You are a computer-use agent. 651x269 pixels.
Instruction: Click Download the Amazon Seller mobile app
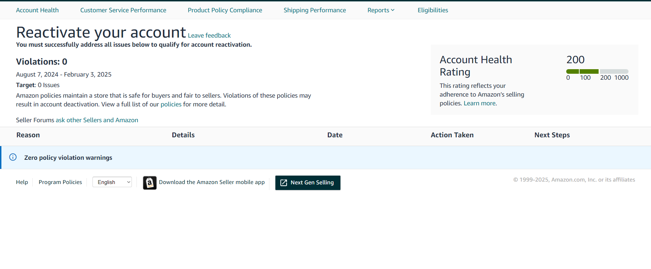tap(212, 182)
